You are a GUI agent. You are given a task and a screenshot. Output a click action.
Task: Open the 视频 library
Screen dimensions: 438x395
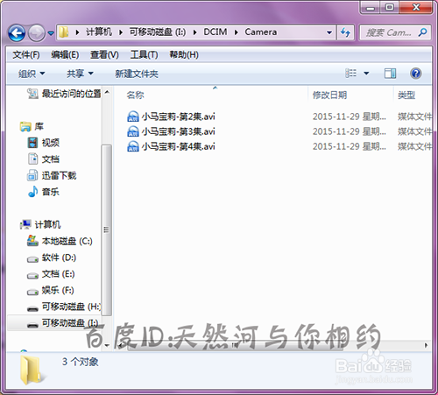coord(51,143)
